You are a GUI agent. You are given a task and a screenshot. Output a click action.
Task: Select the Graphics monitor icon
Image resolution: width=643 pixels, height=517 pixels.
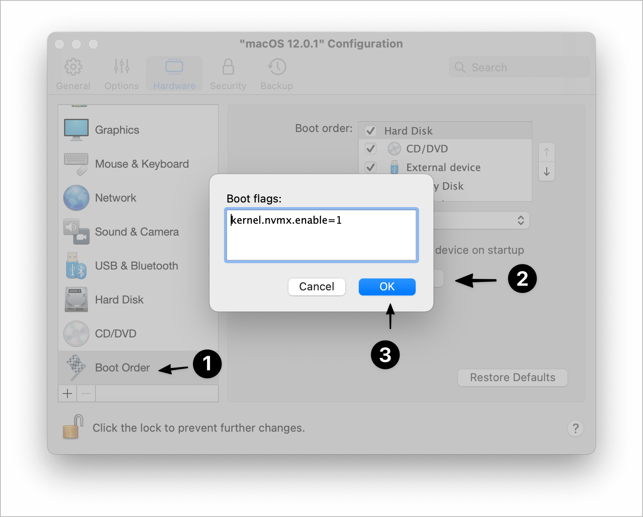tap(76, 130)
